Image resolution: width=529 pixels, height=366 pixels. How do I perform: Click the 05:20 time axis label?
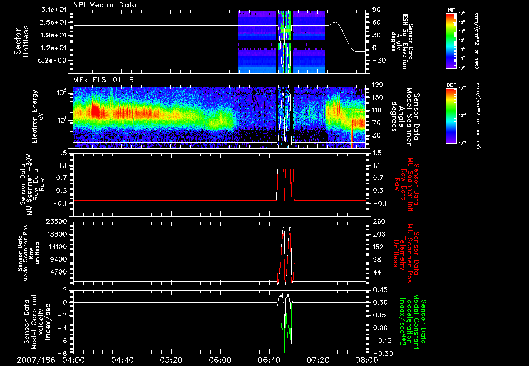171,360
